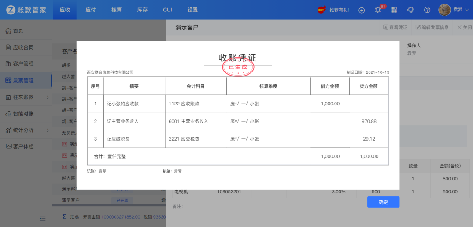This screenshot has height=227, width=473.
Task: Expand the 统计分析 chevron
Action: pos(48,130)
